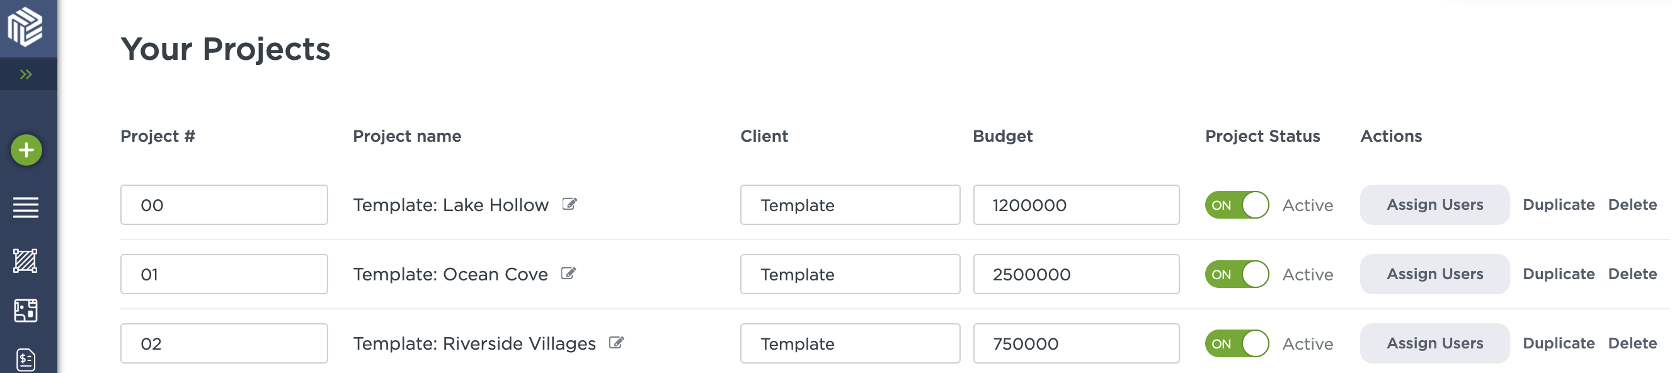Disable the Riverside Villages active toggle
Viewport: 1672px width, 373px height.
[x=1236, y=343]
